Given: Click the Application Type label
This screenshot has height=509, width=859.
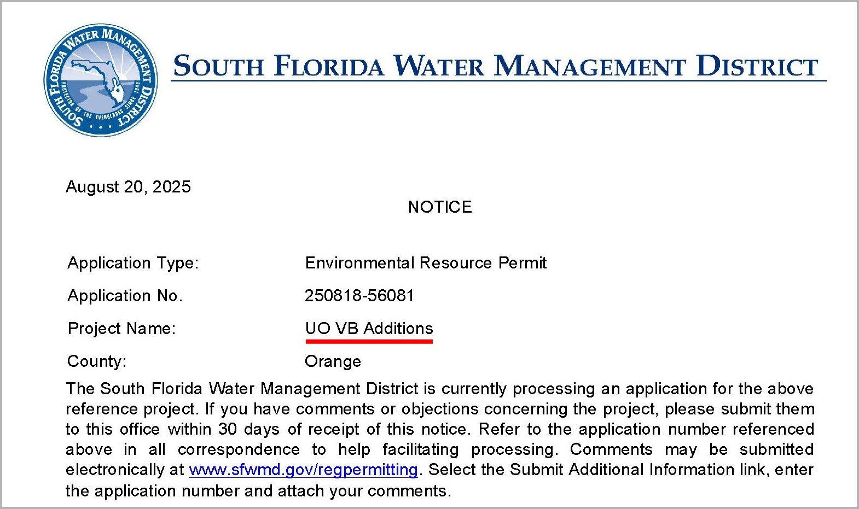Looking at the screenshot, I should pos(133,263).
